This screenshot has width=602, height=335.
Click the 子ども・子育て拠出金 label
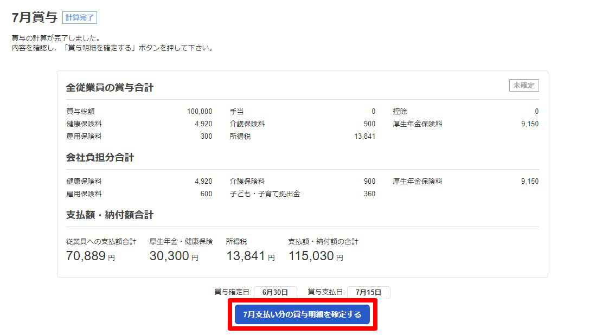click(x=265, y=194)
